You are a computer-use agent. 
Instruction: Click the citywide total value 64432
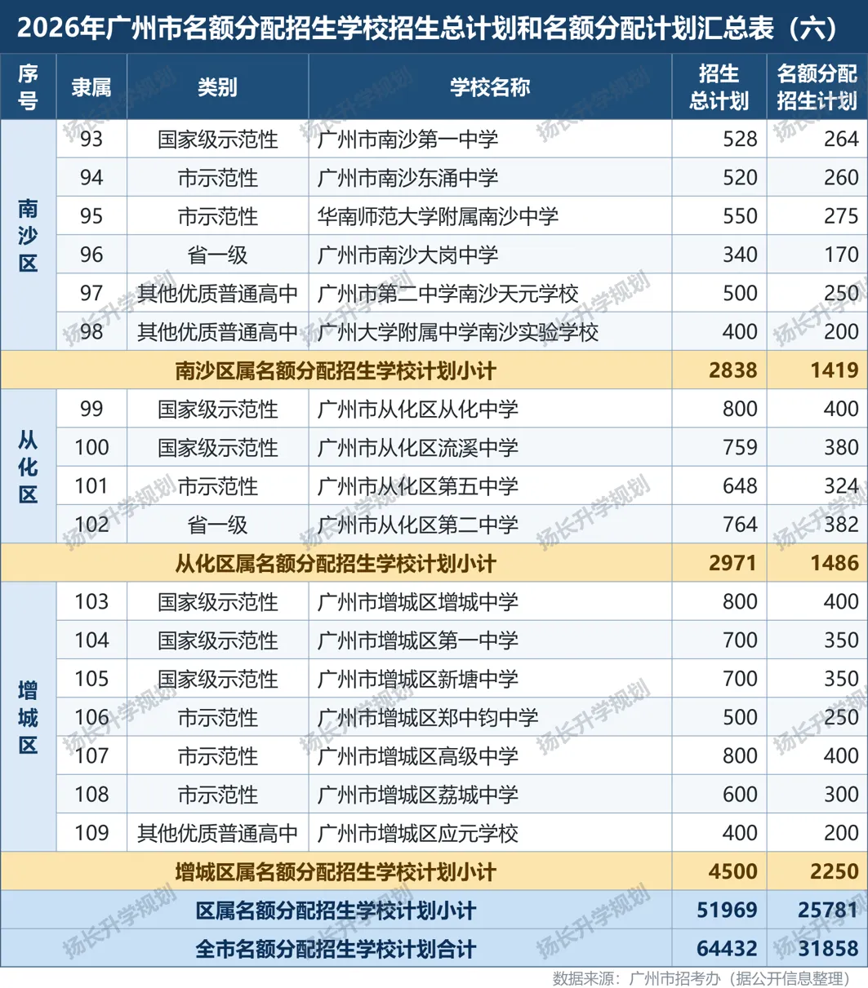[728, 949]
